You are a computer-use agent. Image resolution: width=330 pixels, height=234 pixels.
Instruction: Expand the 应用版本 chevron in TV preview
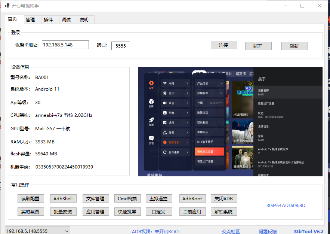coord(221,93)
